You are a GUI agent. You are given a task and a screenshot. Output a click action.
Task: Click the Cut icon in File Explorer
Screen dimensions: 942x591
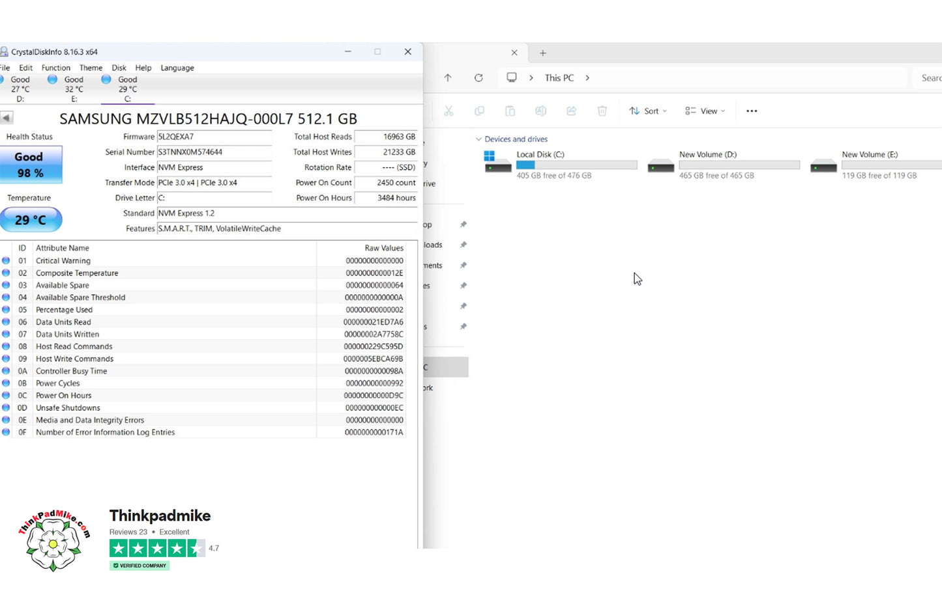[x=449, y=111]
